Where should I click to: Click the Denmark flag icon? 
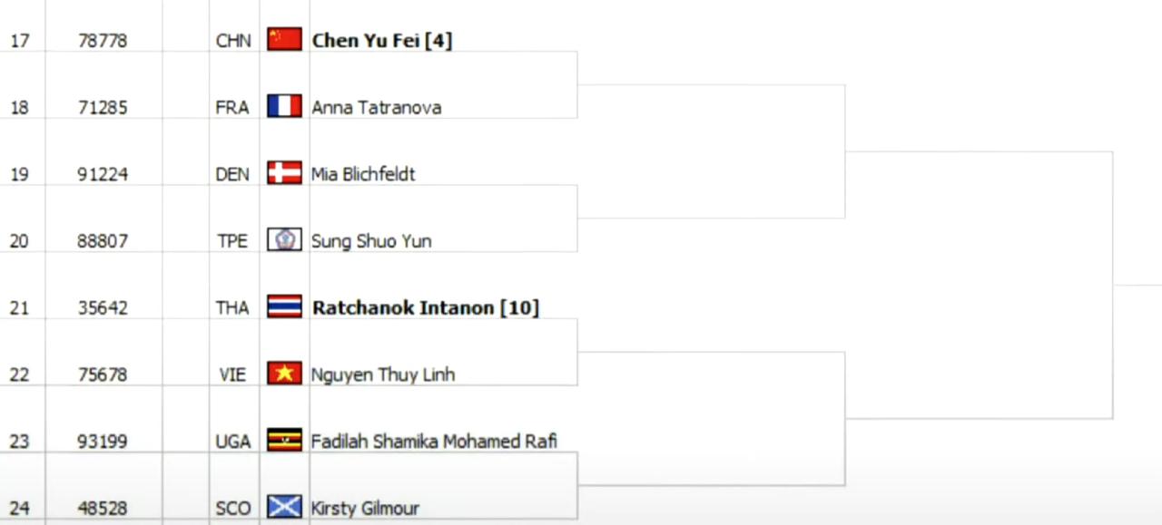pyautogui.click(x=284, y=173)
